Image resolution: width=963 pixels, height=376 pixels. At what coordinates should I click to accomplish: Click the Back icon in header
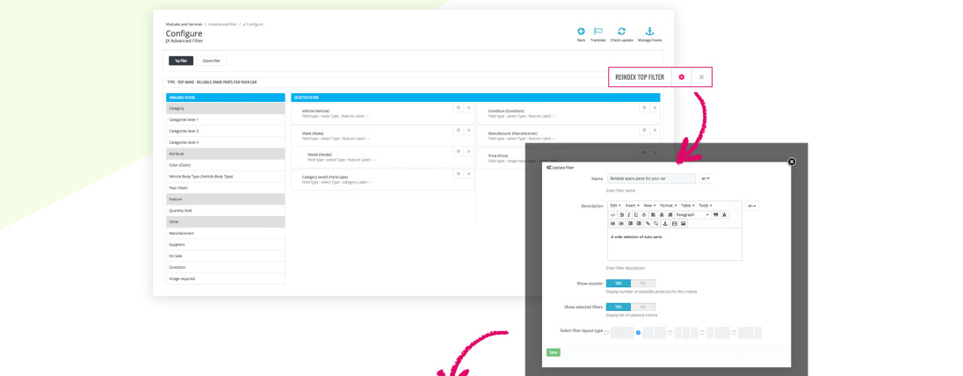click(x=581, y=32)
